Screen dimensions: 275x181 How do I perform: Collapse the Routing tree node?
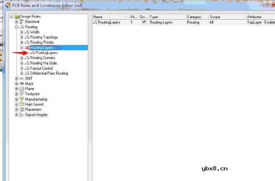[x=17, y=27]
